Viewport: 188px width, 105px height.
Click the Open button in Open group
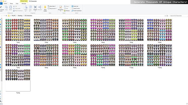pyautogui.click(x=67, y=6)
